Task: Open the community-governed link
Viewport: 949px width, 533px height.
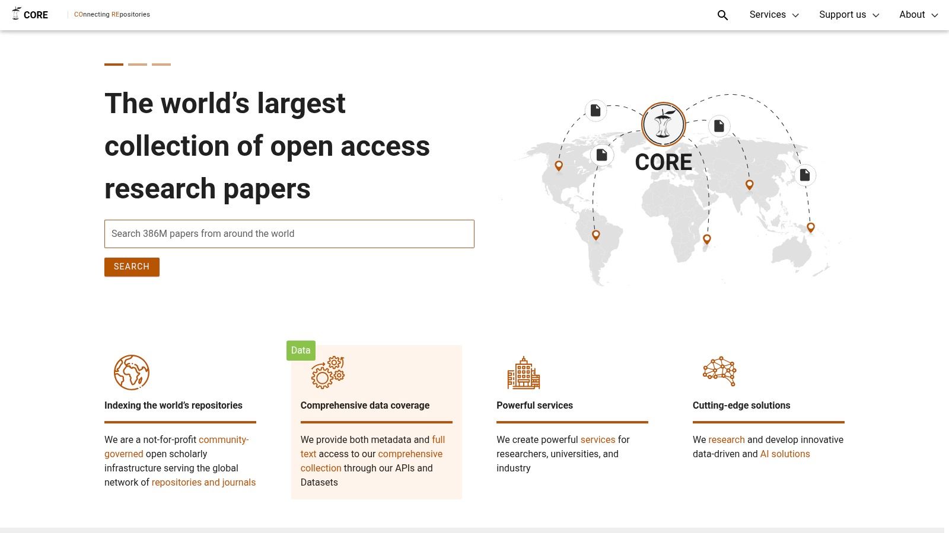Action: tap(223, 439)
